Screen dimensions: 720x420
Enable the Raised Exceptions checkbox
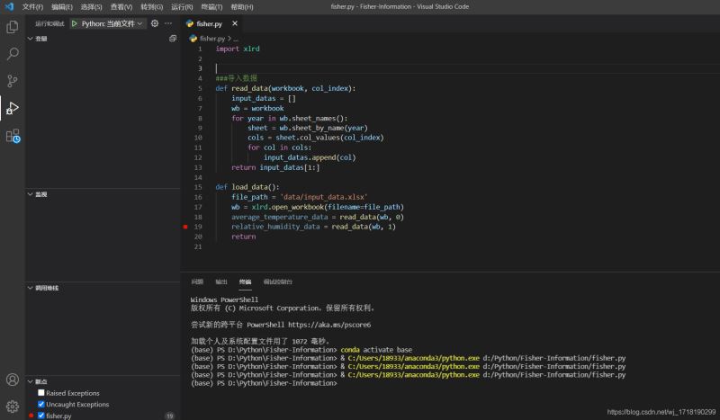[x=41, y=393]
